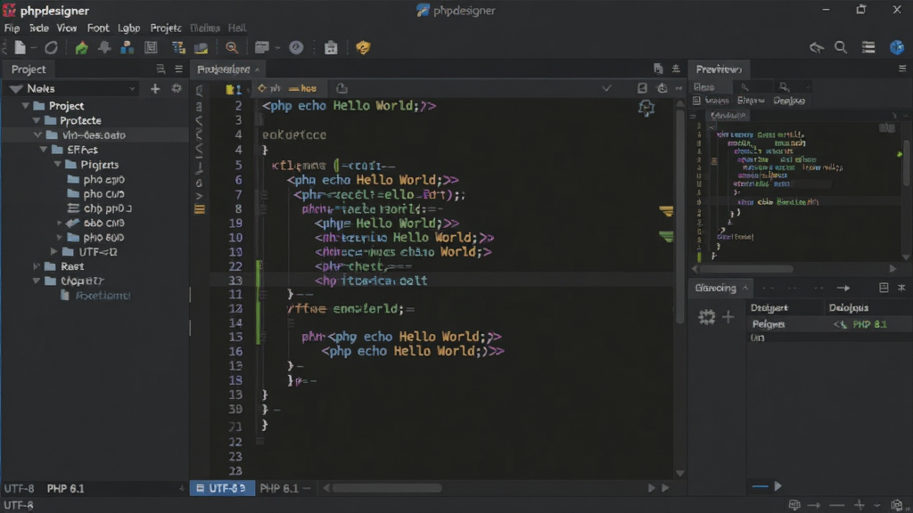Click the editor vertical scrollbar down arrow
This screenshot has width=913, height=513.
click(x=679, y=474)
